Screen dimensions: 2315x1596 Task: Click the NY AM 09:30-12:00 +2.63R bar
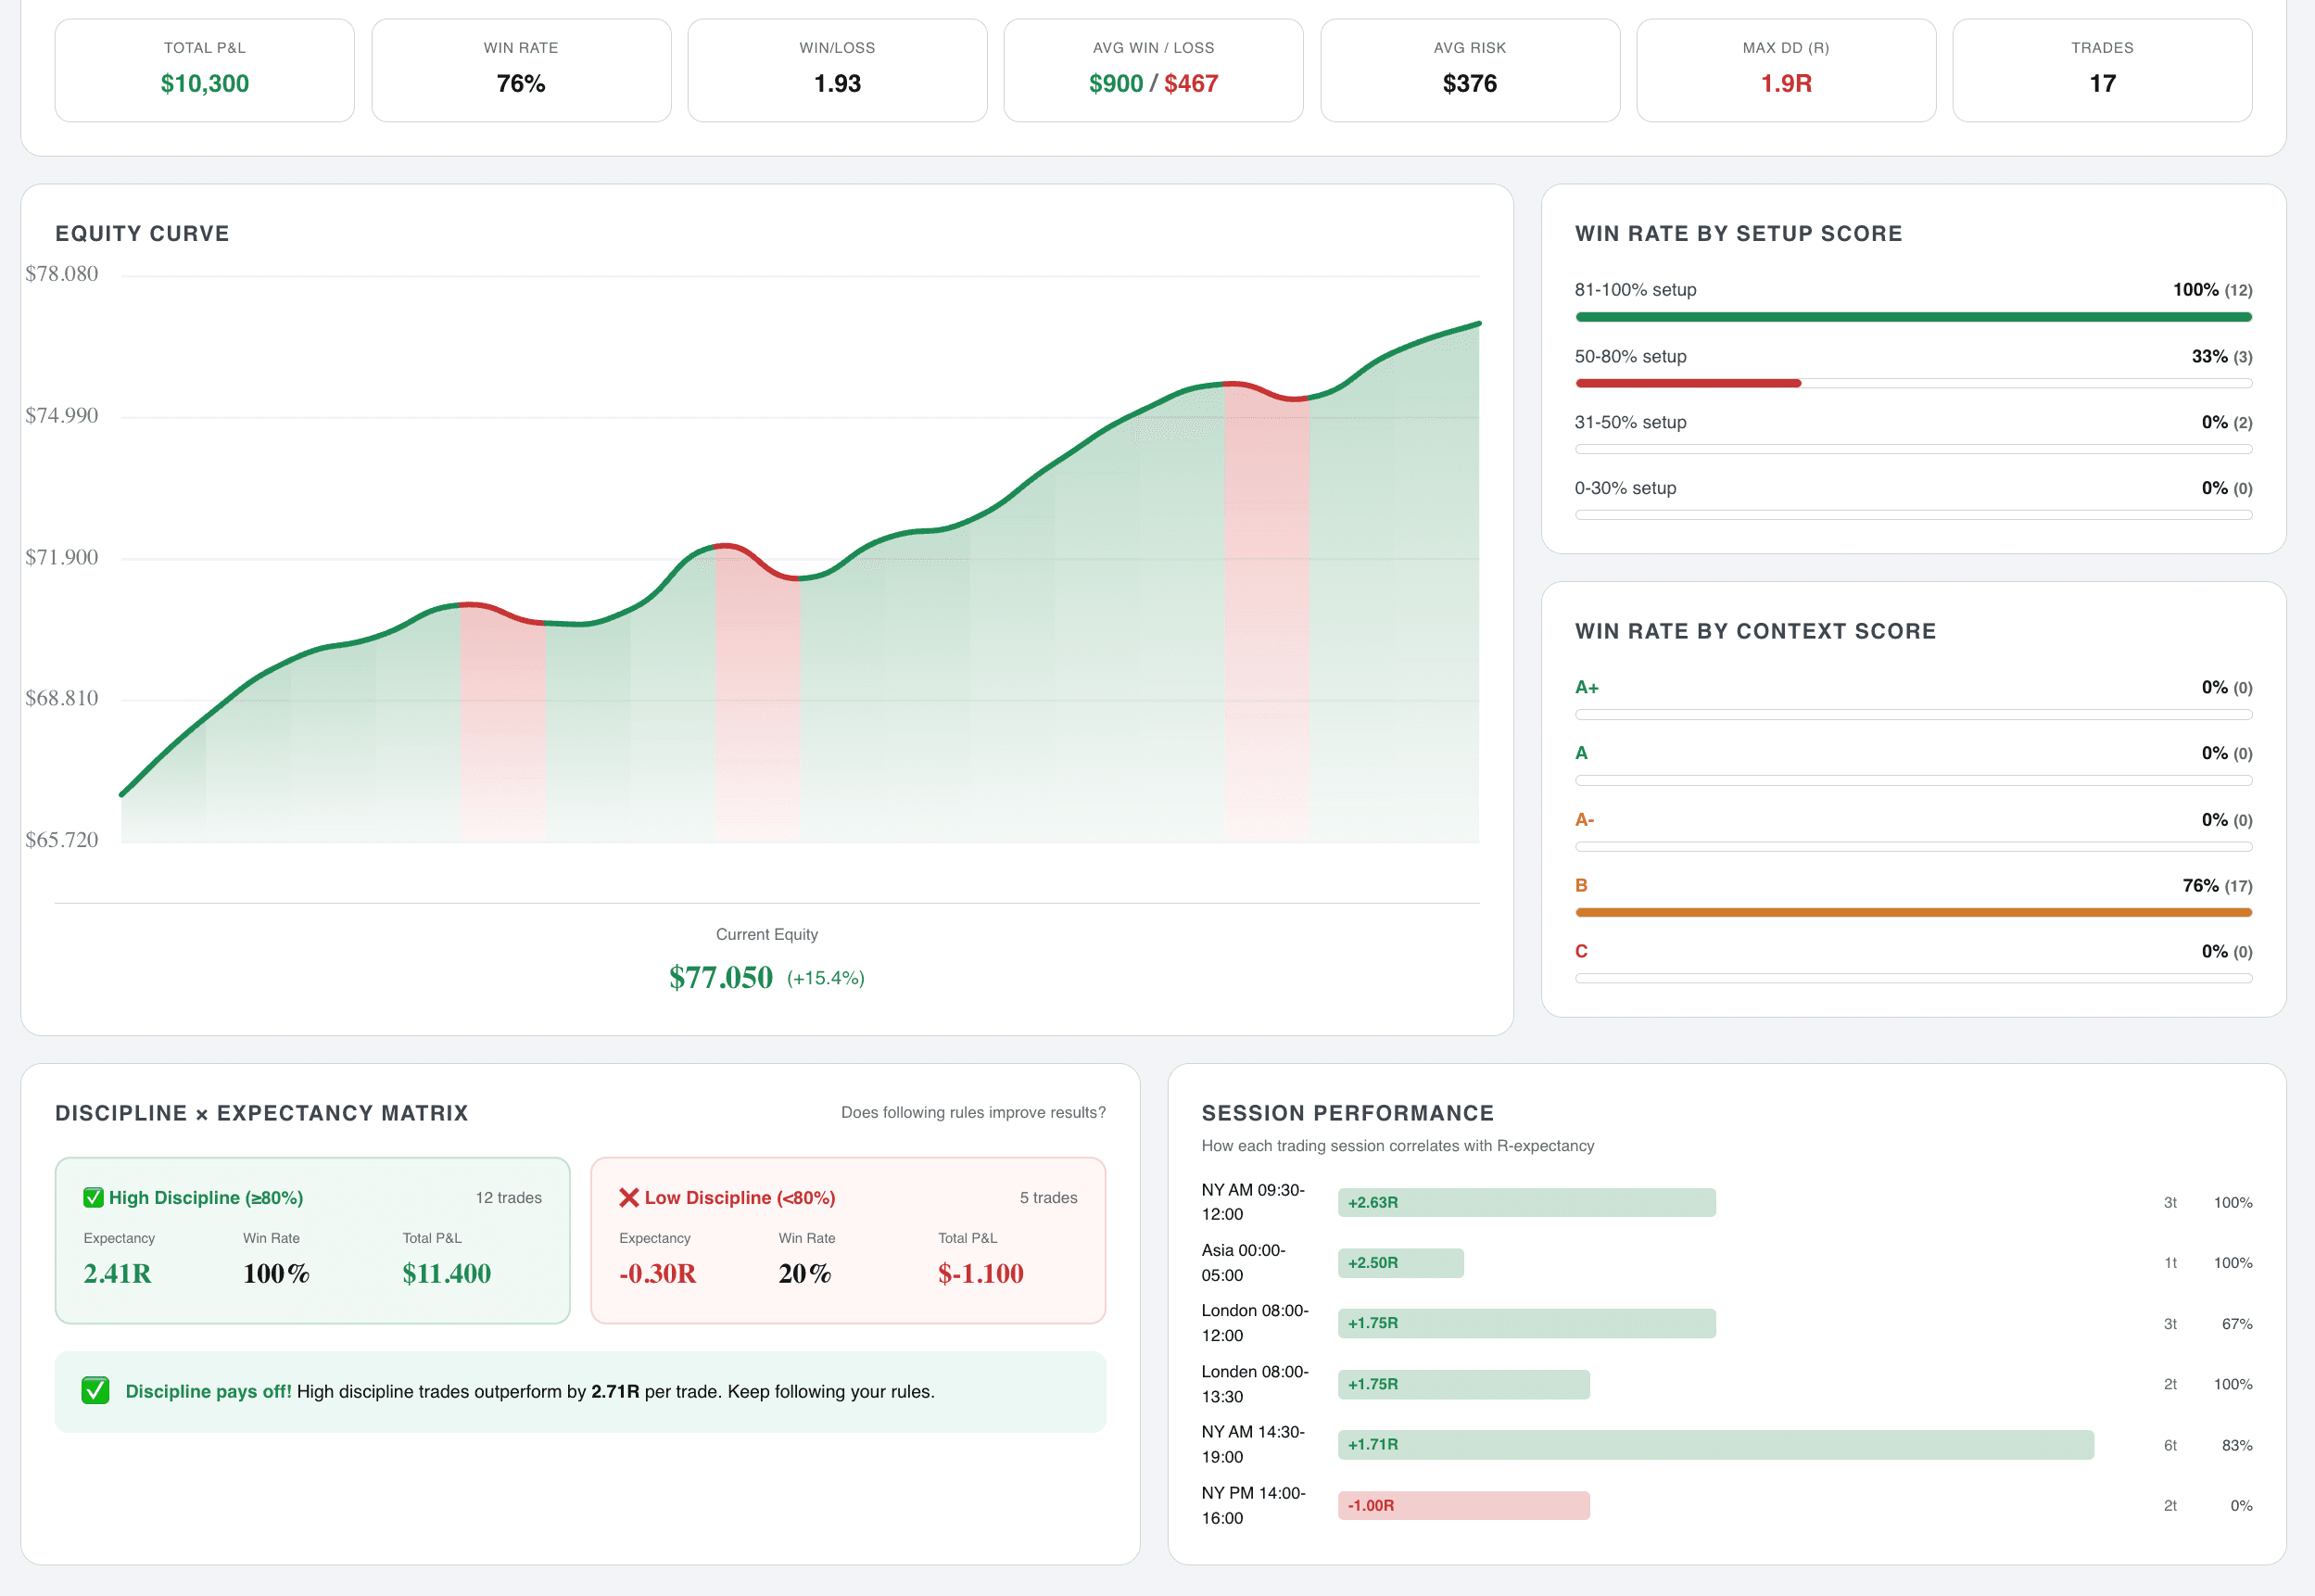tap(1526, 1202)
